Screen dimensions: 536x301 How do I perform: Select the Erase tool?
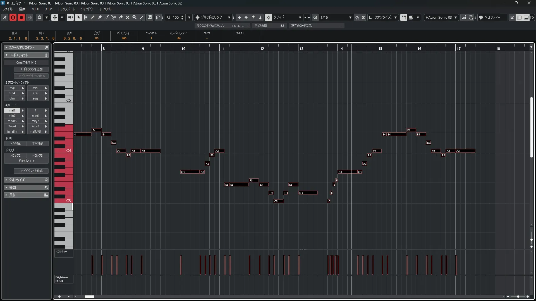click(x=100, y=17)
